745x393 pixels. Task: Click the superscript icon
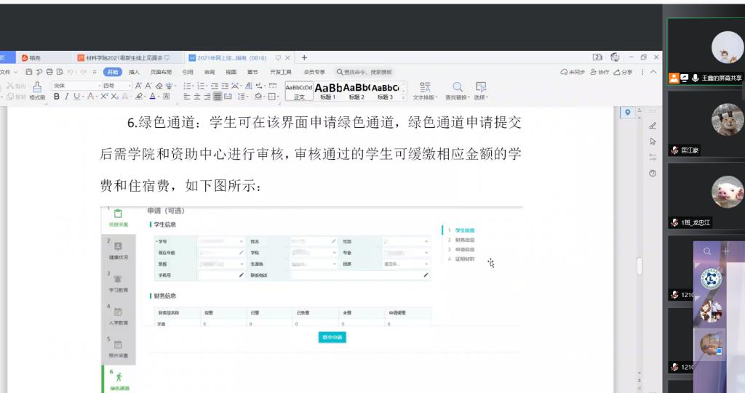tap(104, 97)
